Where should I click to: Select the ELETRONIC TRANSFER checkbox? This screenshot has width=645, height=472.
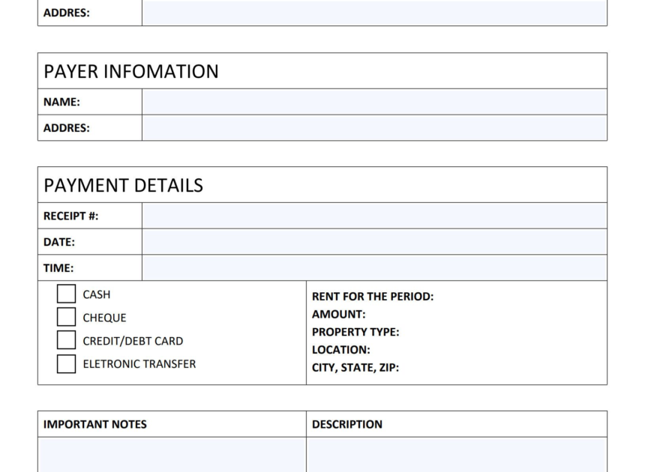(66, 363)
